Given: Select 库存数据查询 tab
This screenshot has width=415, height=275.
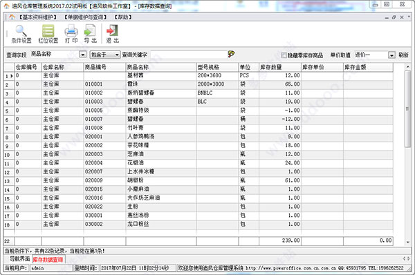Looking at the screenshot, I should point(48,259).
